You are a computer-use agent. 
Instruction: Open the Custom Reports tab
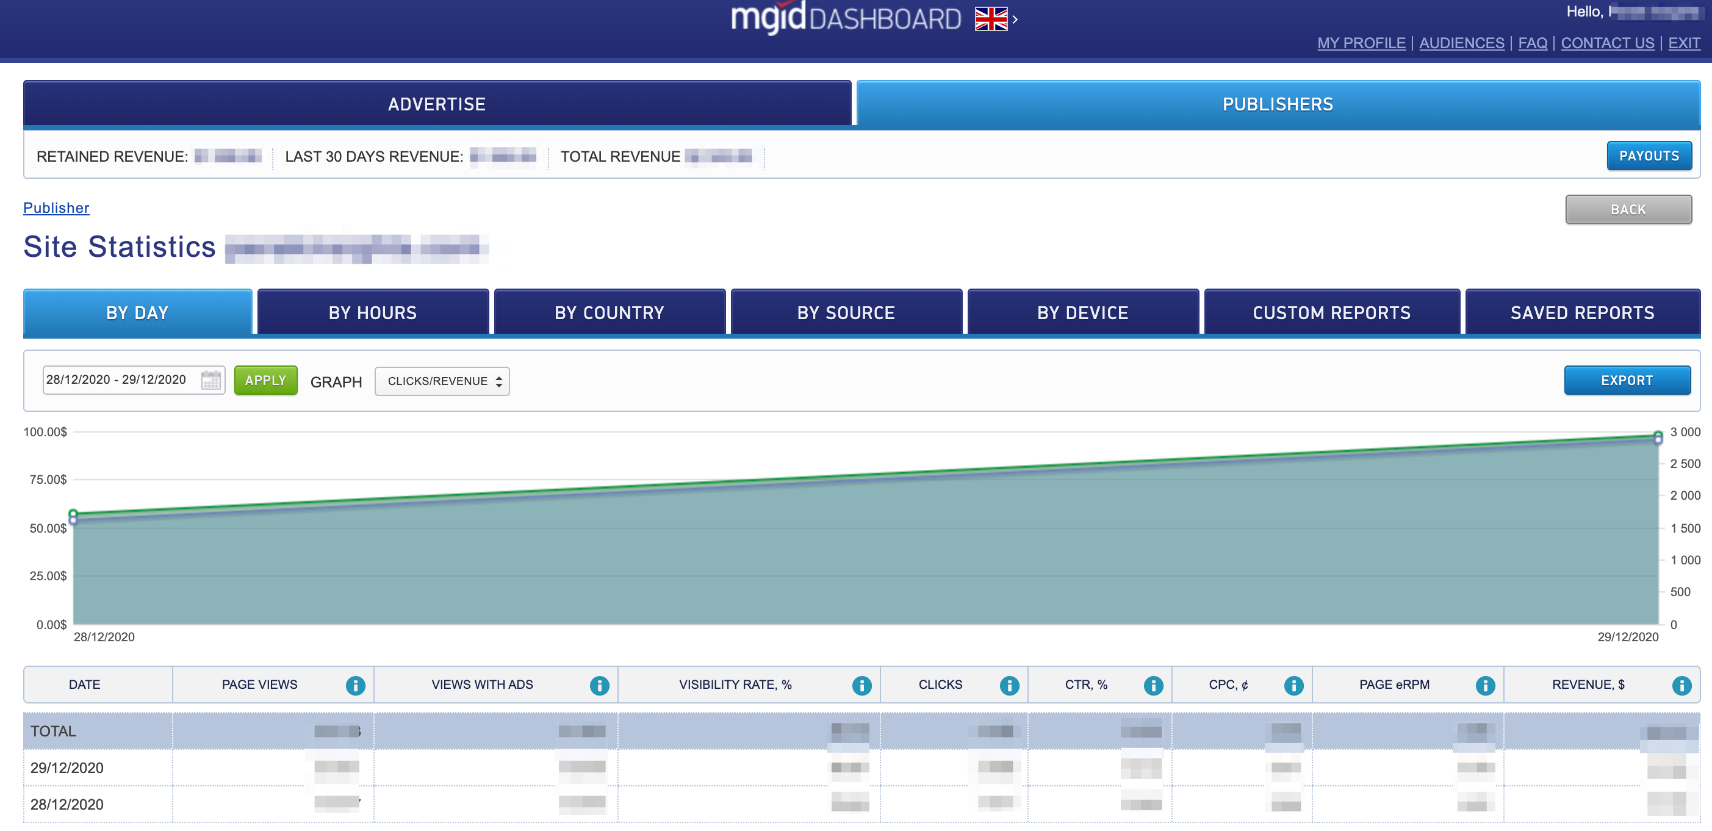click(1331, 312)
